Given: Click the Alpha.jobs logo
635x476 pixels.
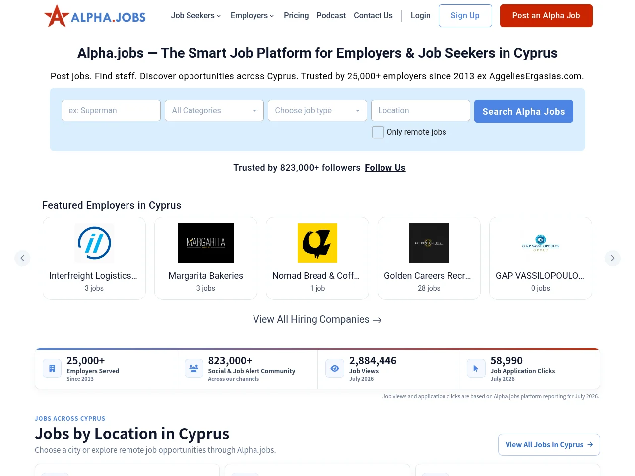Looking at the screenshot, I should 95,16.
